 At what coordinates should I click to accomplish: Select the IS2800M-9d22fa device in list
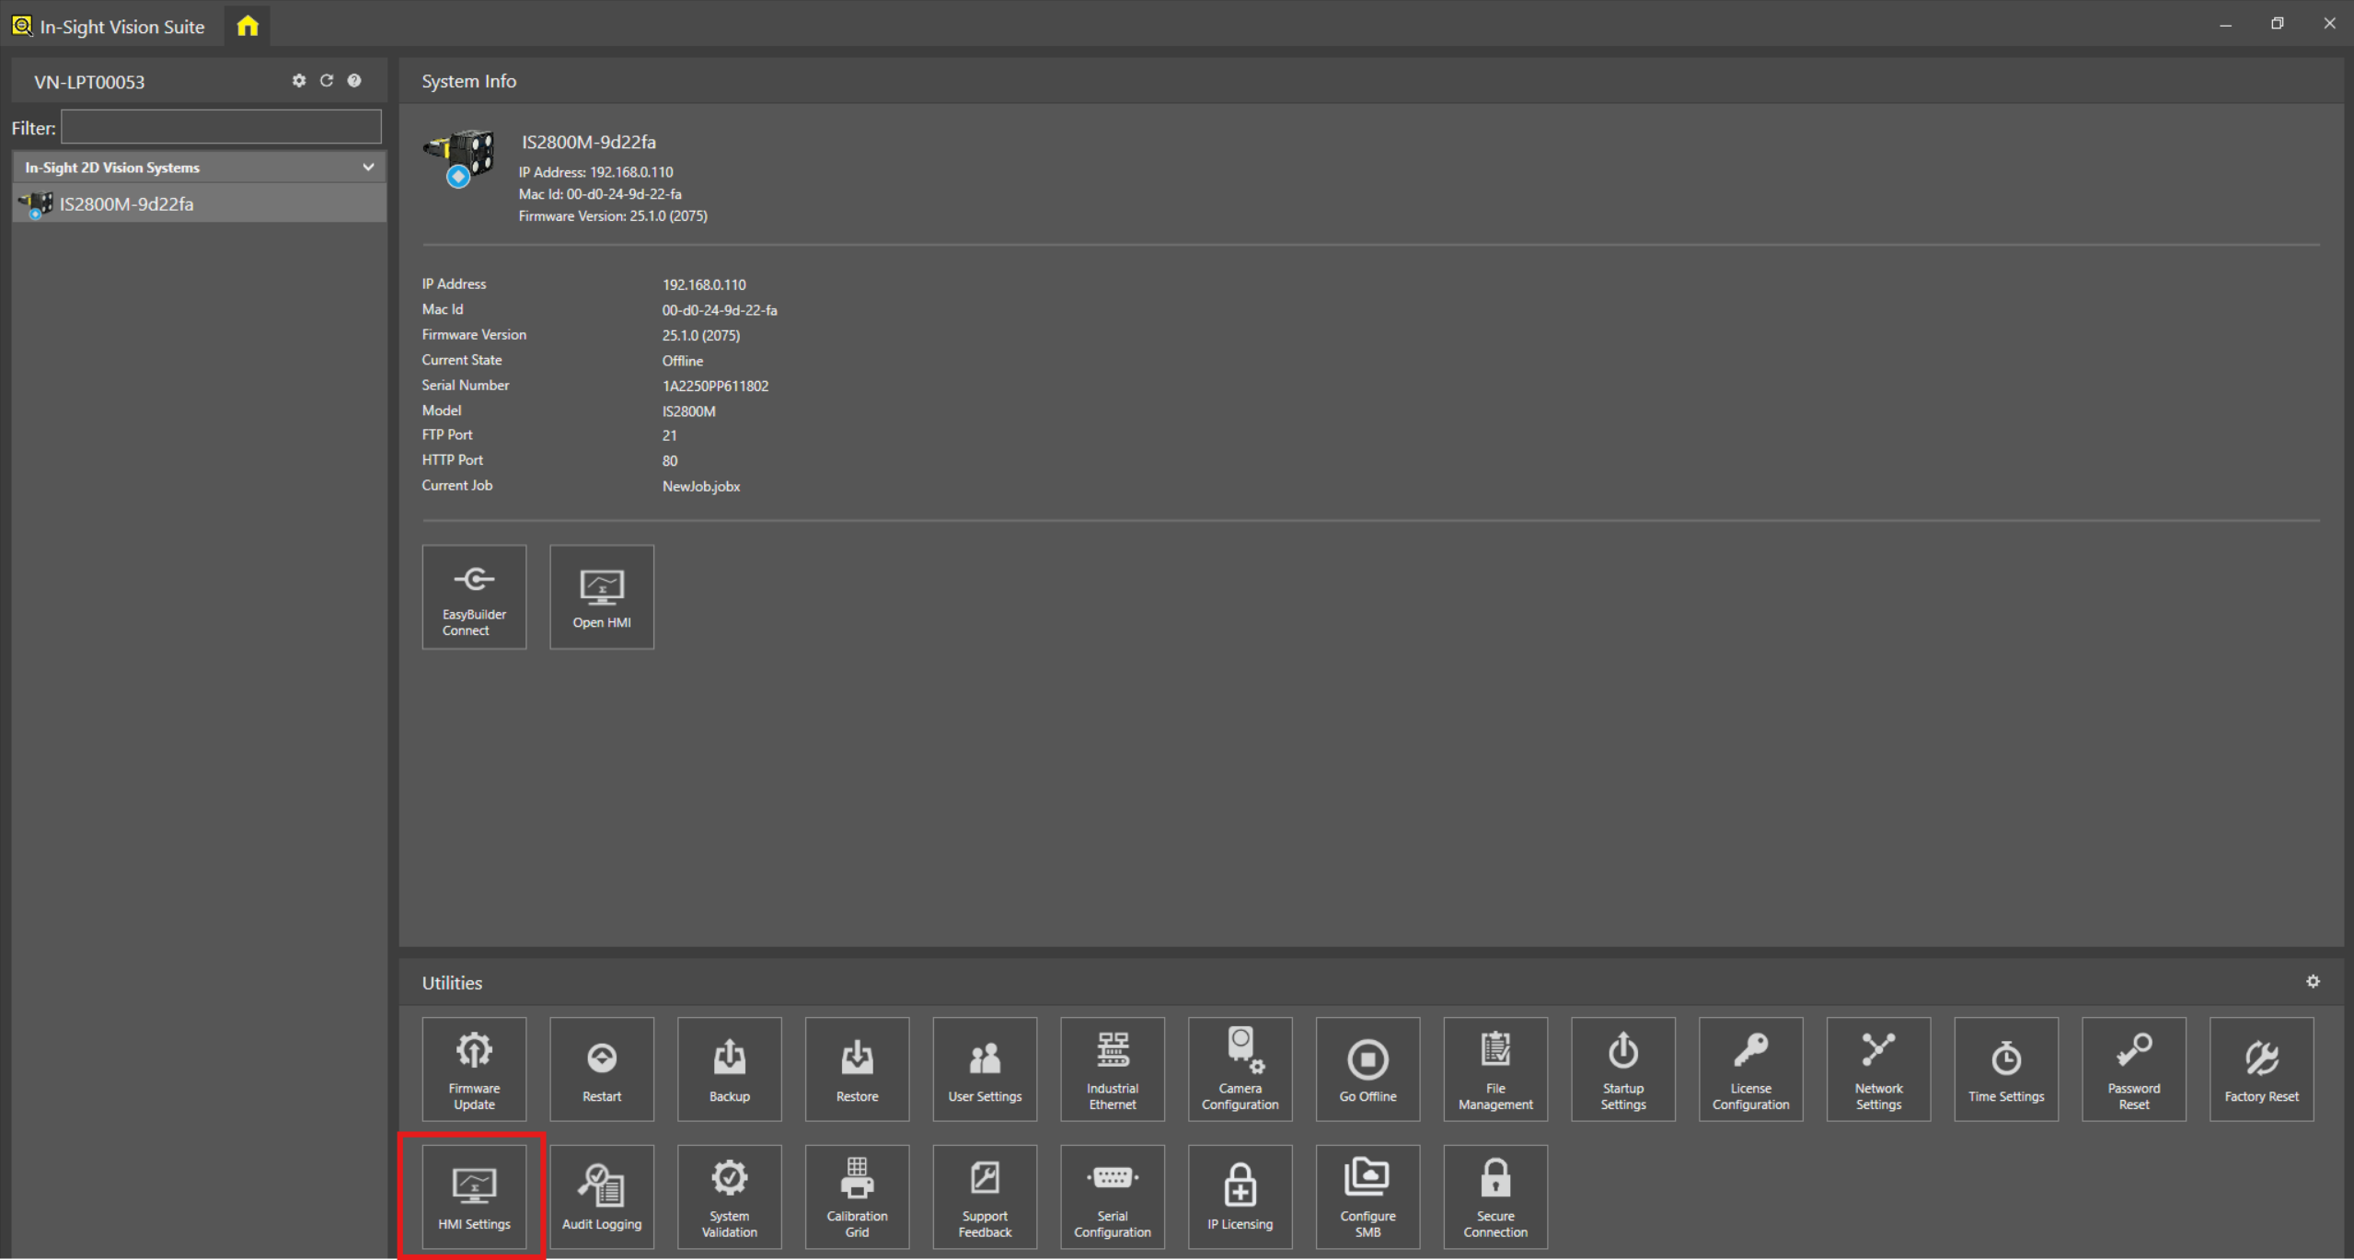pyautogui.click(x=126, y=204)
